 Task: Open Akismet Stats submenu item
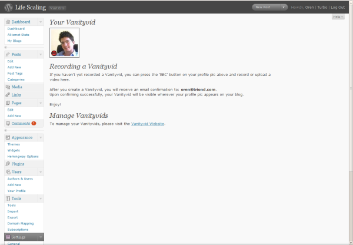(18, 35)
